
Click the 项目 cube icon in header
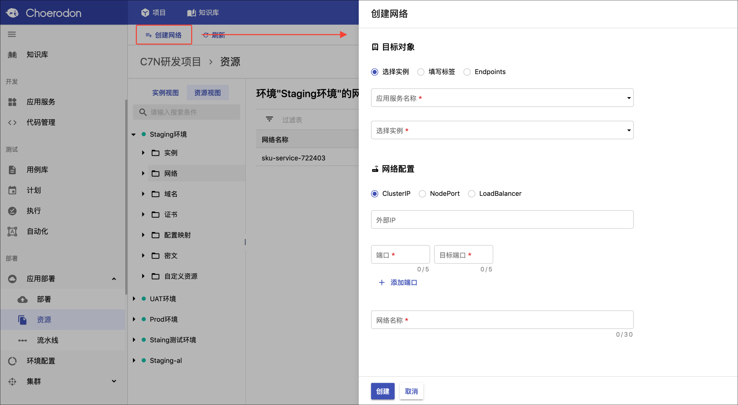click(x=145, y=13)
